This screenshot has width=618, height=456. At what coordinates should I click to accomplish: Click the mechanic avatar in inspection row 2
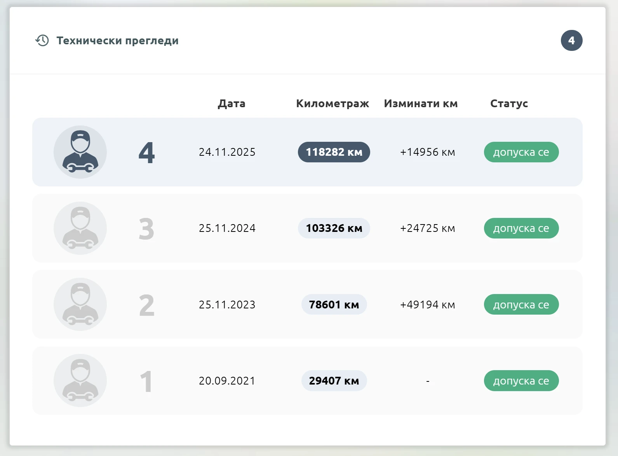[80, 304]
